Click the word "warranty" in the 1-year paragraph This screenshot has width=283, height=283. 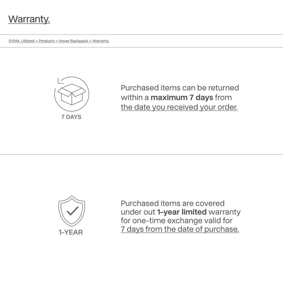[224, 212]
